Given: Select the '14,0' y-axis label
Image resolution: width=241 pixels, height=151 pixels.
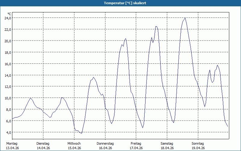Looking at the screenshot, I should click(8, 75).
